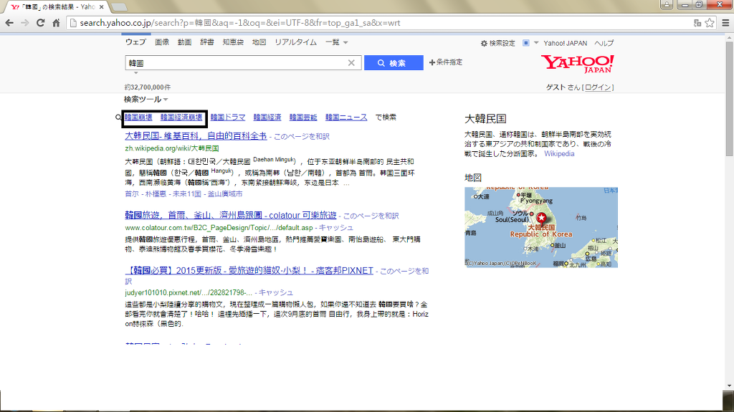Click the 韓国経済崩壊 related search link
Screen dimensions: 734x412
click(181, 117)
